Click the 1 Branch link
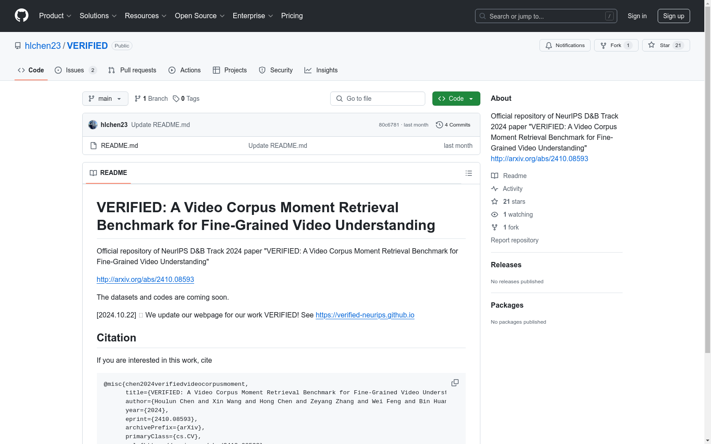Screen dimensions: 711x444 point(151,99)
